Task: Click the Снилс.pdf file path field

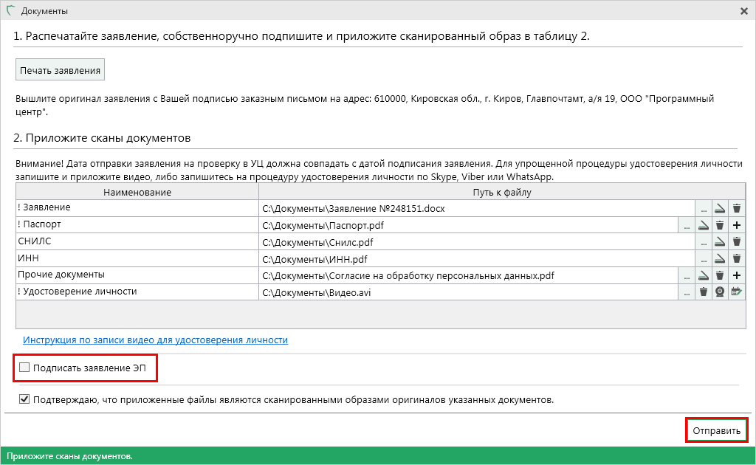Action: click(472, 242)
